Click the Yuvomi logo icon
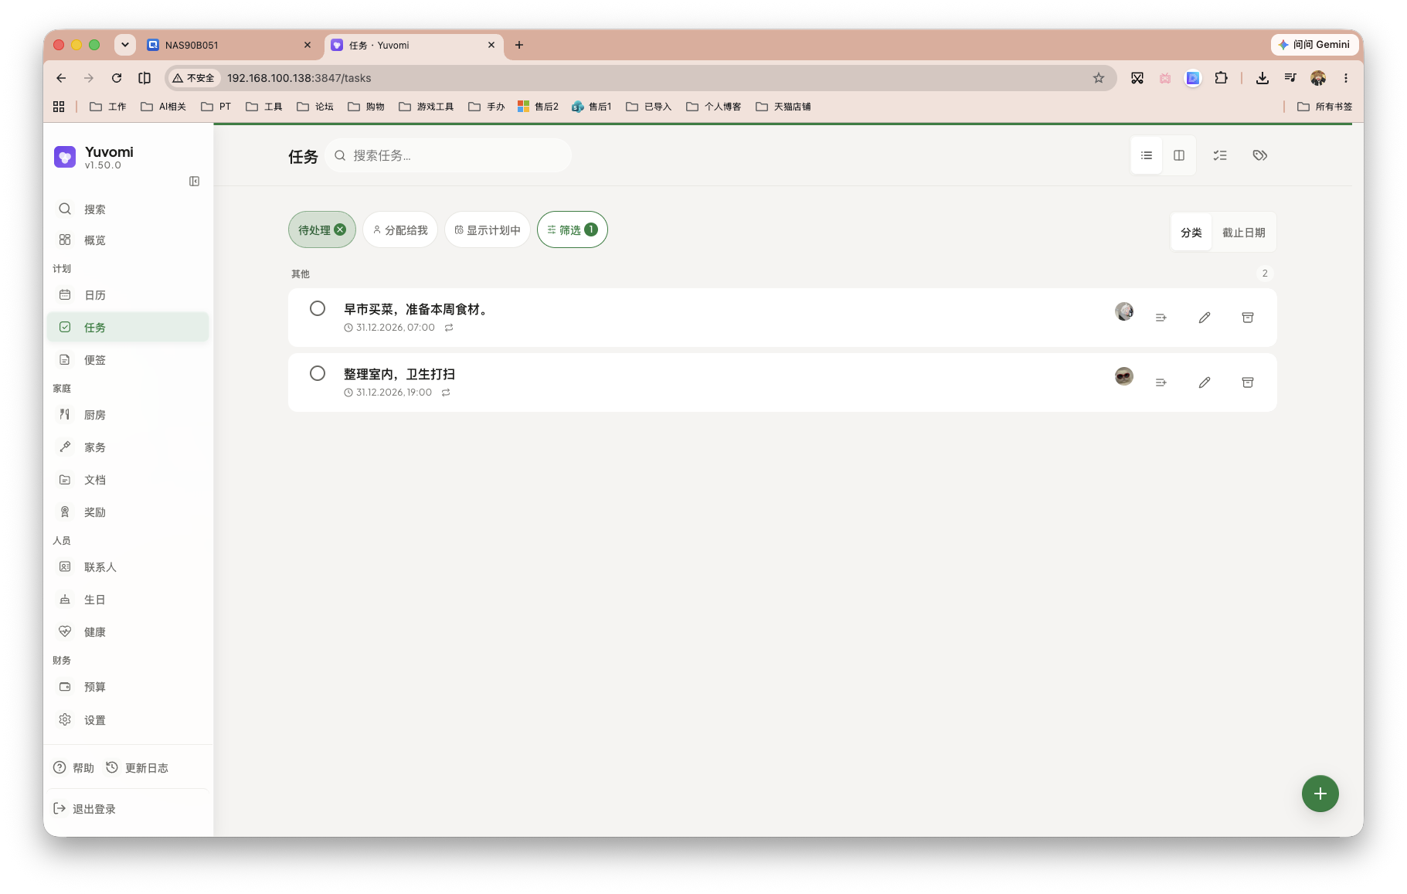This screenshot has width=1407, height=894. tap(65, 158)
